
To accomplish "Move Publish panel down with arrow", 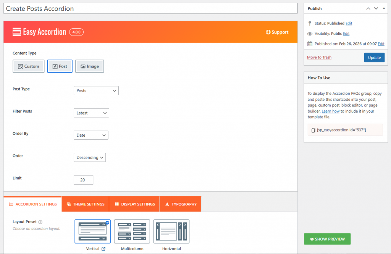I will pos(376,8).
